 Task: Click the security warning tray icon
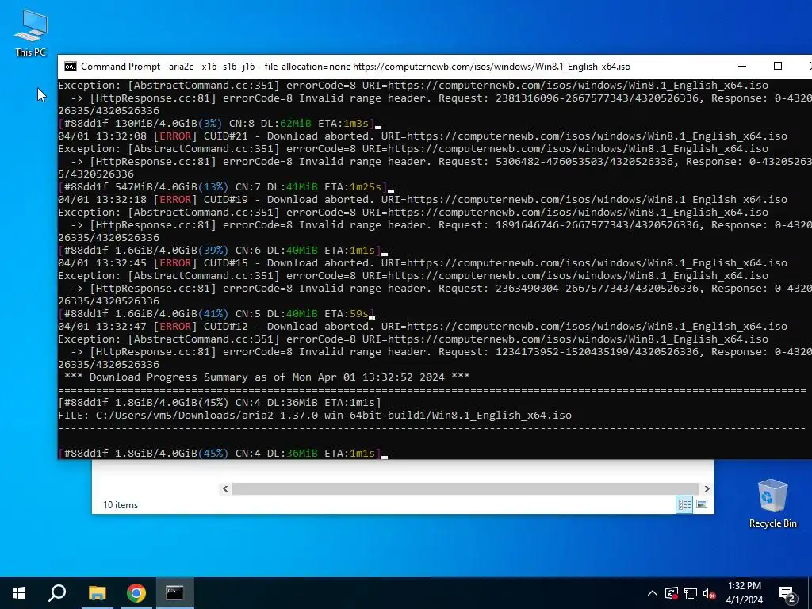pos(672,593)
